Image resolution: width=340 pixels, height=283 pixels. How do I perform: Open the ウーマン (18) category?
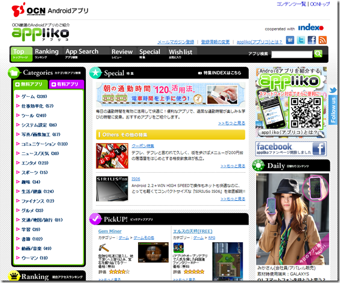coord(35,258)
